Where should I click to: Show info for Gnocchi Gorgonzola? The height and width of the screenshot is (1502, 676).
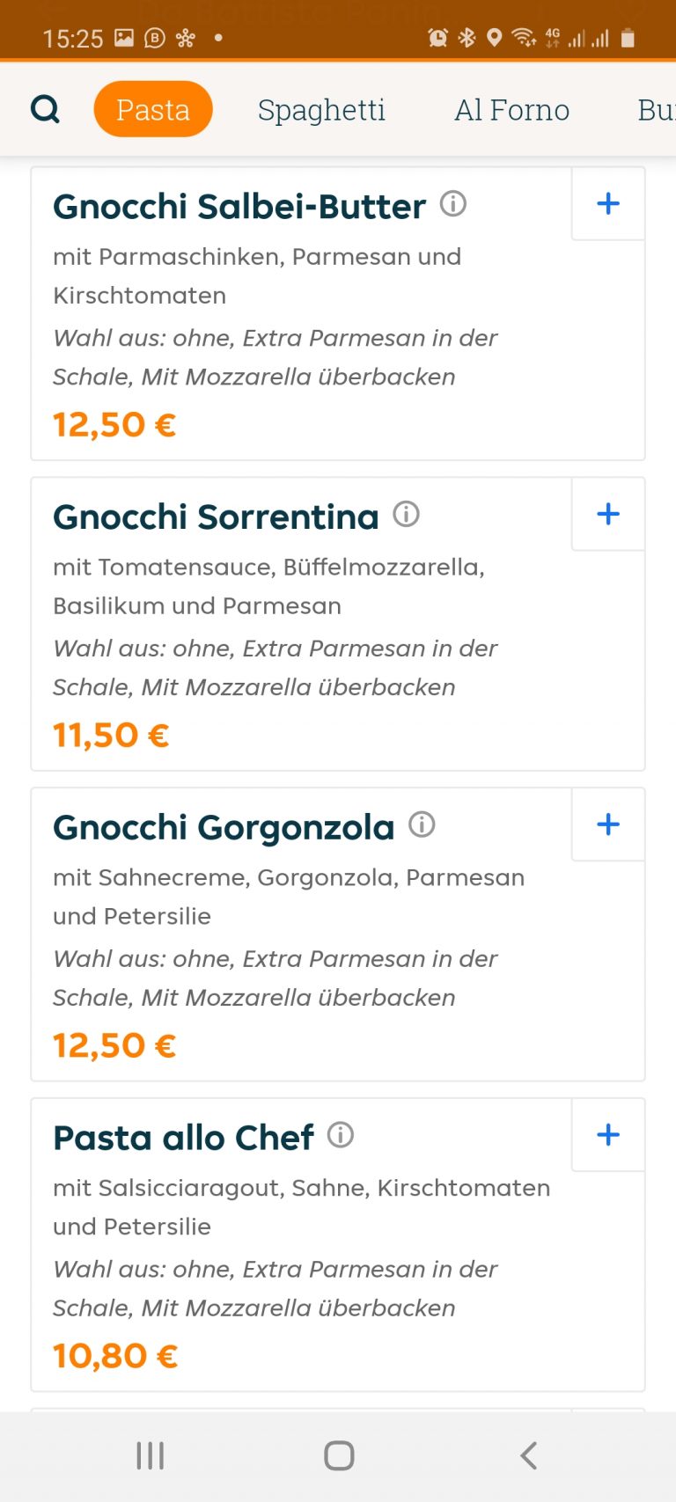coord(422,824)
